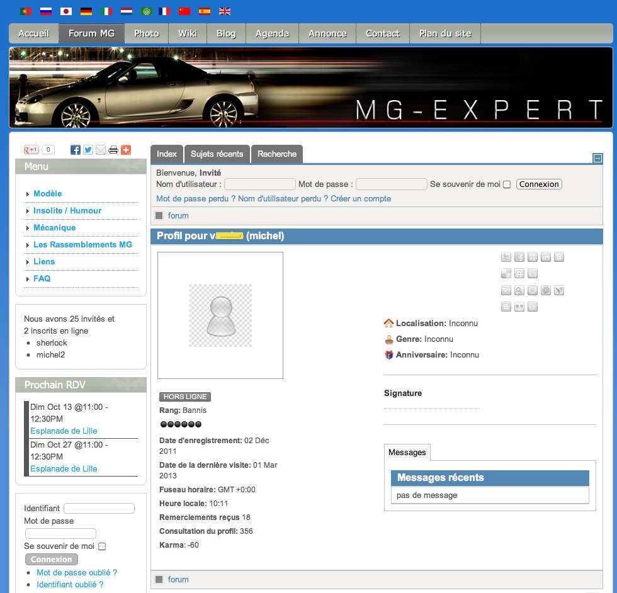Print the page using printer icon
Screen dimensions: 617x593
113,150
